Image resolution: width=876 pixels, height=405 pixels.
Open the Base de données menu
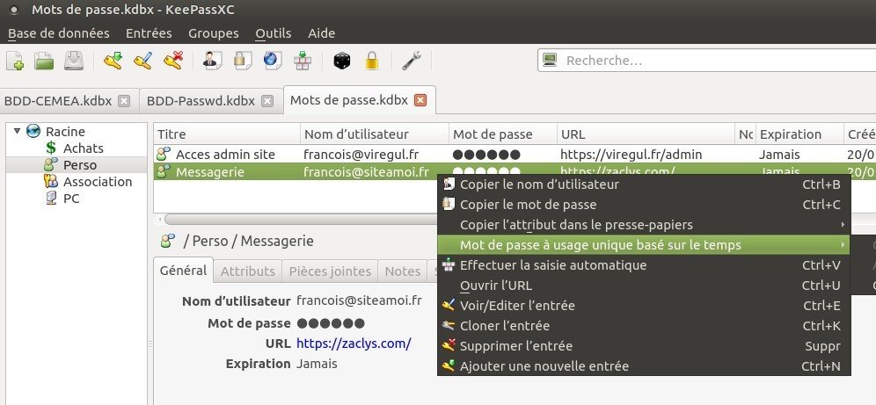click(59, 33)
